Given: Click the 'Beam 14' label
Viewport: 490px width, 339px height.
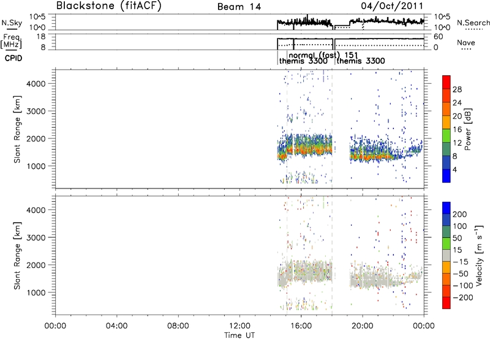Looking at the screenshot, I should click(239, 7).
